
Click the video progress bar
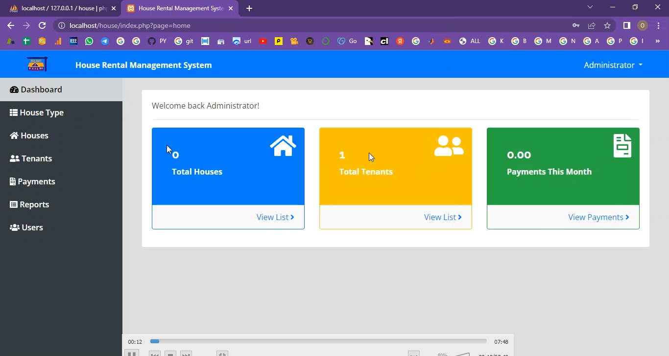click(318, 341)
